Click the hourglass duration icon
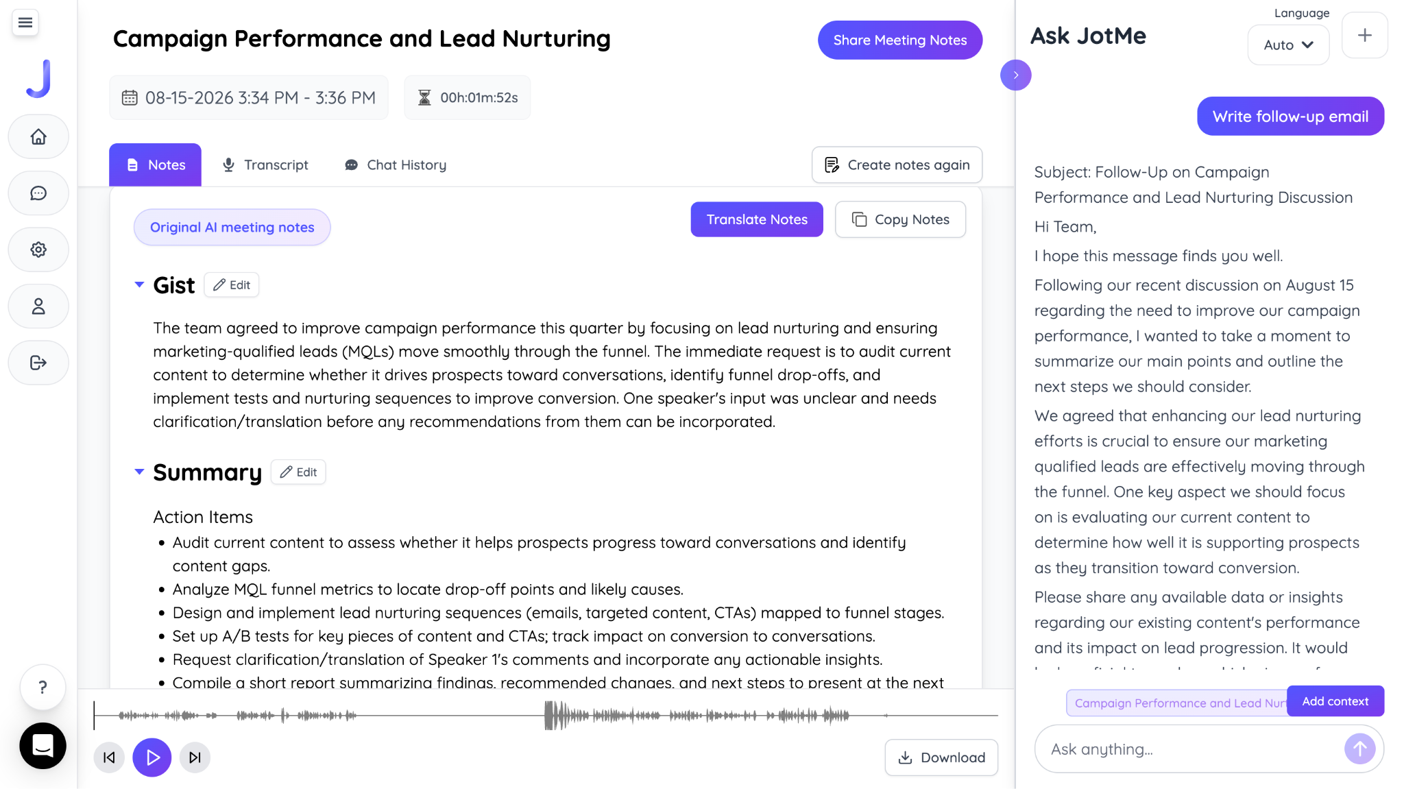1404x789 pixels. (424, 98)
